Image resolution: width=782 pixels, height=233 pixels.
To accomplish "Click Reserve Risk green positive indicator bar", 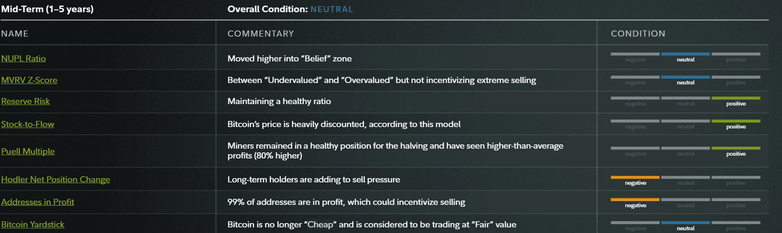I will (x=736, y=98).
